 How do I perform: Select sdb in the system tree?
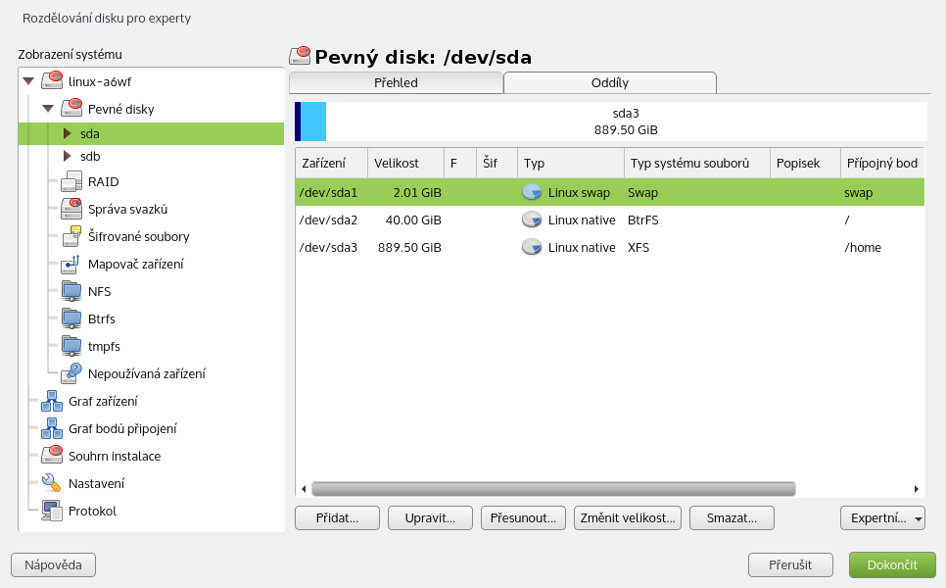pyautogui.click(x=90, y=156)
